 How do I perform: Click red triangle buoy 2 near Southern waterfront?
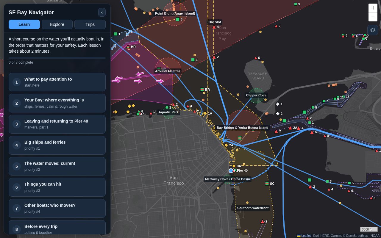click(263, 222)
